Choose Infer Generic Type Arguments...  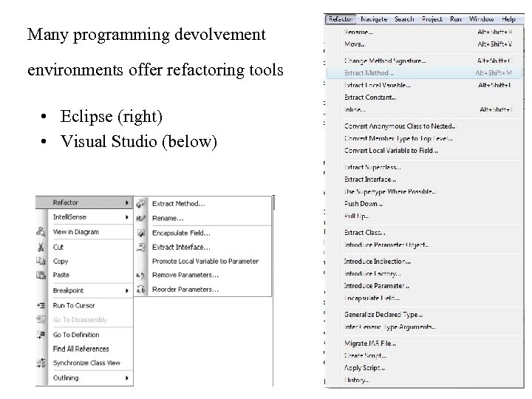pos(424,327)
